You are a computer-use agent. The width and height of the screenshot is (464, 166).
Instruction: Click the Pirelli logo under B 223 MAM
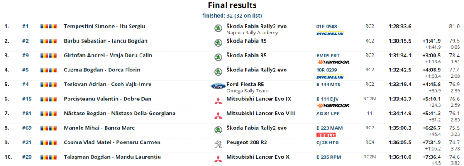coord(326,135)
